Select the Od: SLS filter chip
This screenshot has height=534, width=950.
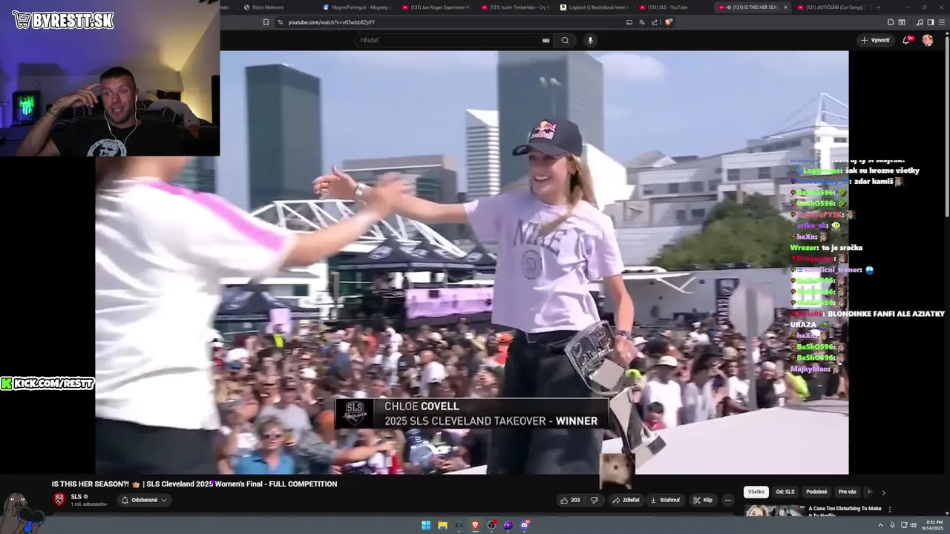tap(785, 492)
